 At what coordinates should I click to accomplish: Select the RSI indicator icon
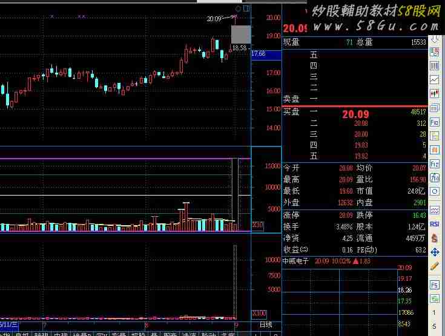tap(435, 224)
